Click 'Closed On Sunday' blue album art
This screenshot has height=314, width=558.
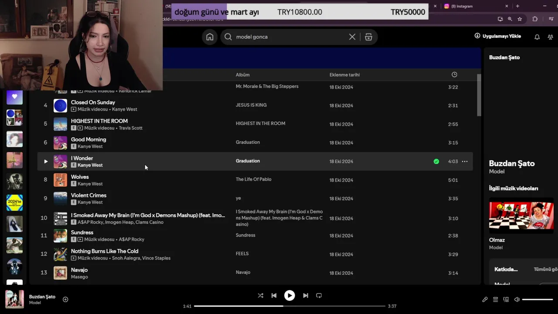(x=60, y=106)
